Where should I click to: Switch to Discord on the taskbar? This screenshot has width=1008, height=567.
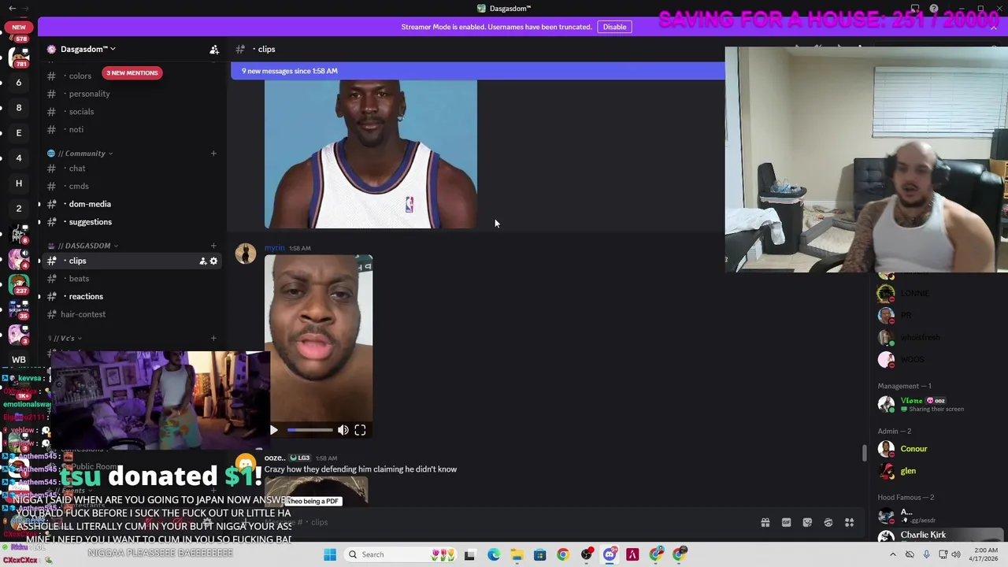610,554
